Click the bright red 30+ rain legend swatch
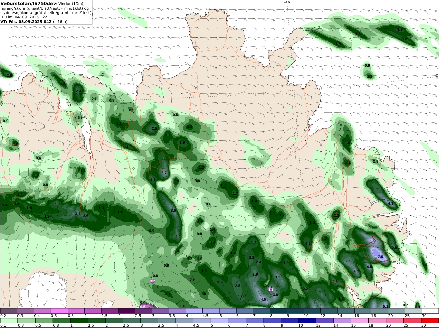 coord(430,320)
